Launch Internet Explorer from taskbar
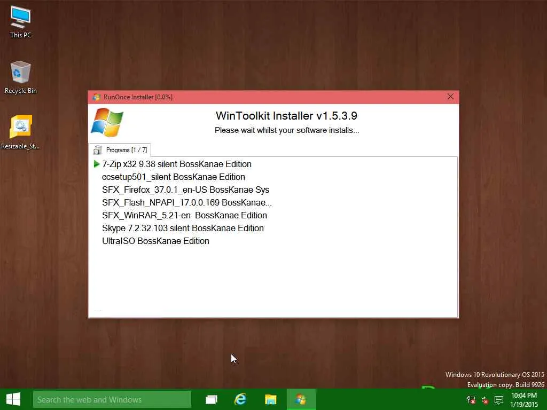The width and height of the screenshot is (547, 410). (x=241, y=399)
